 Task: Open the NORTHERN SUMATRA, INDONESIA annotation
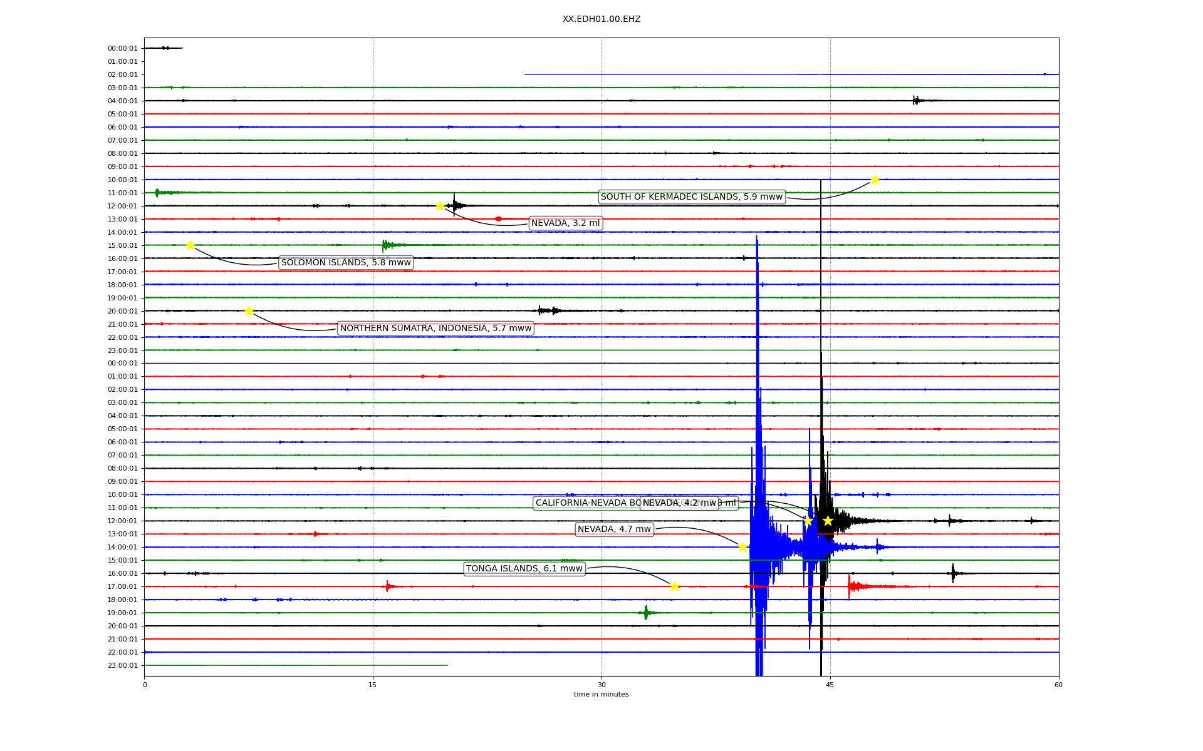[x=435, y=329]
